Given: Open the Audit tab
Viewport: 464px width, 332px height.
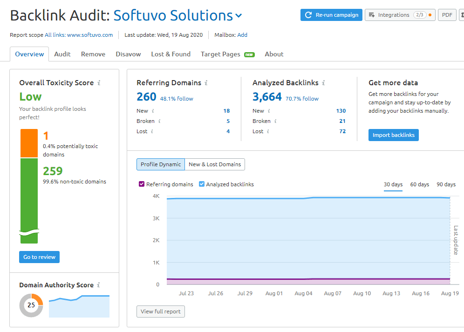Looking at the screenshot, I should [x=62, y=54].
